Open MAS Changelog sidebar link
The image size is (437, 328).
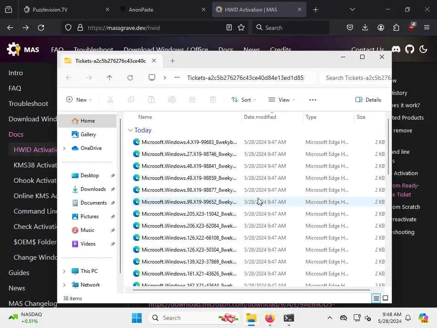coord(32,303)
